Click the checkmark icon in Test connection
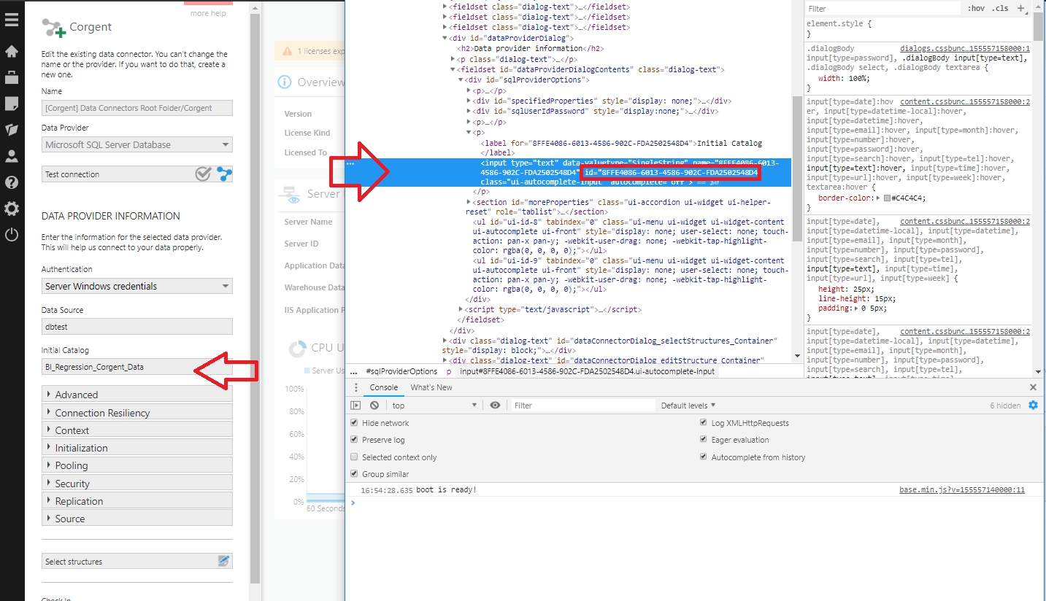The image size is (1046, 601). point(203,174)
